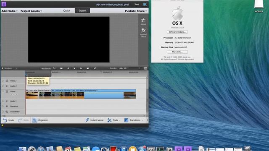Click the timeline horizontal scrollbar
This screenshot has height=151, width=269.
point(74,116)
